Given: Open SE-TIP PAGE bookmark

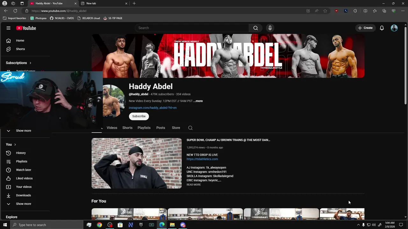Looking at the screenshot, I should click(x=113, y=18).
